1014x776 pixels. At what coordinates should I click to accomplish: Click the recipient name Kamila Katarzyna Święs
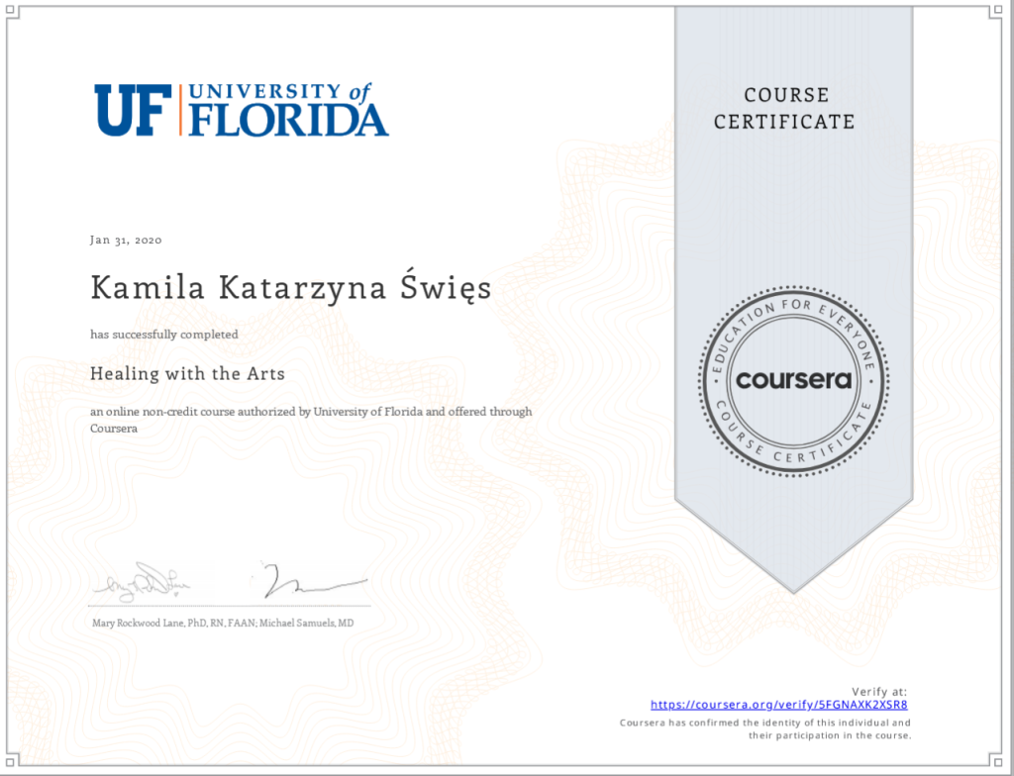click(x=290, y=289)
